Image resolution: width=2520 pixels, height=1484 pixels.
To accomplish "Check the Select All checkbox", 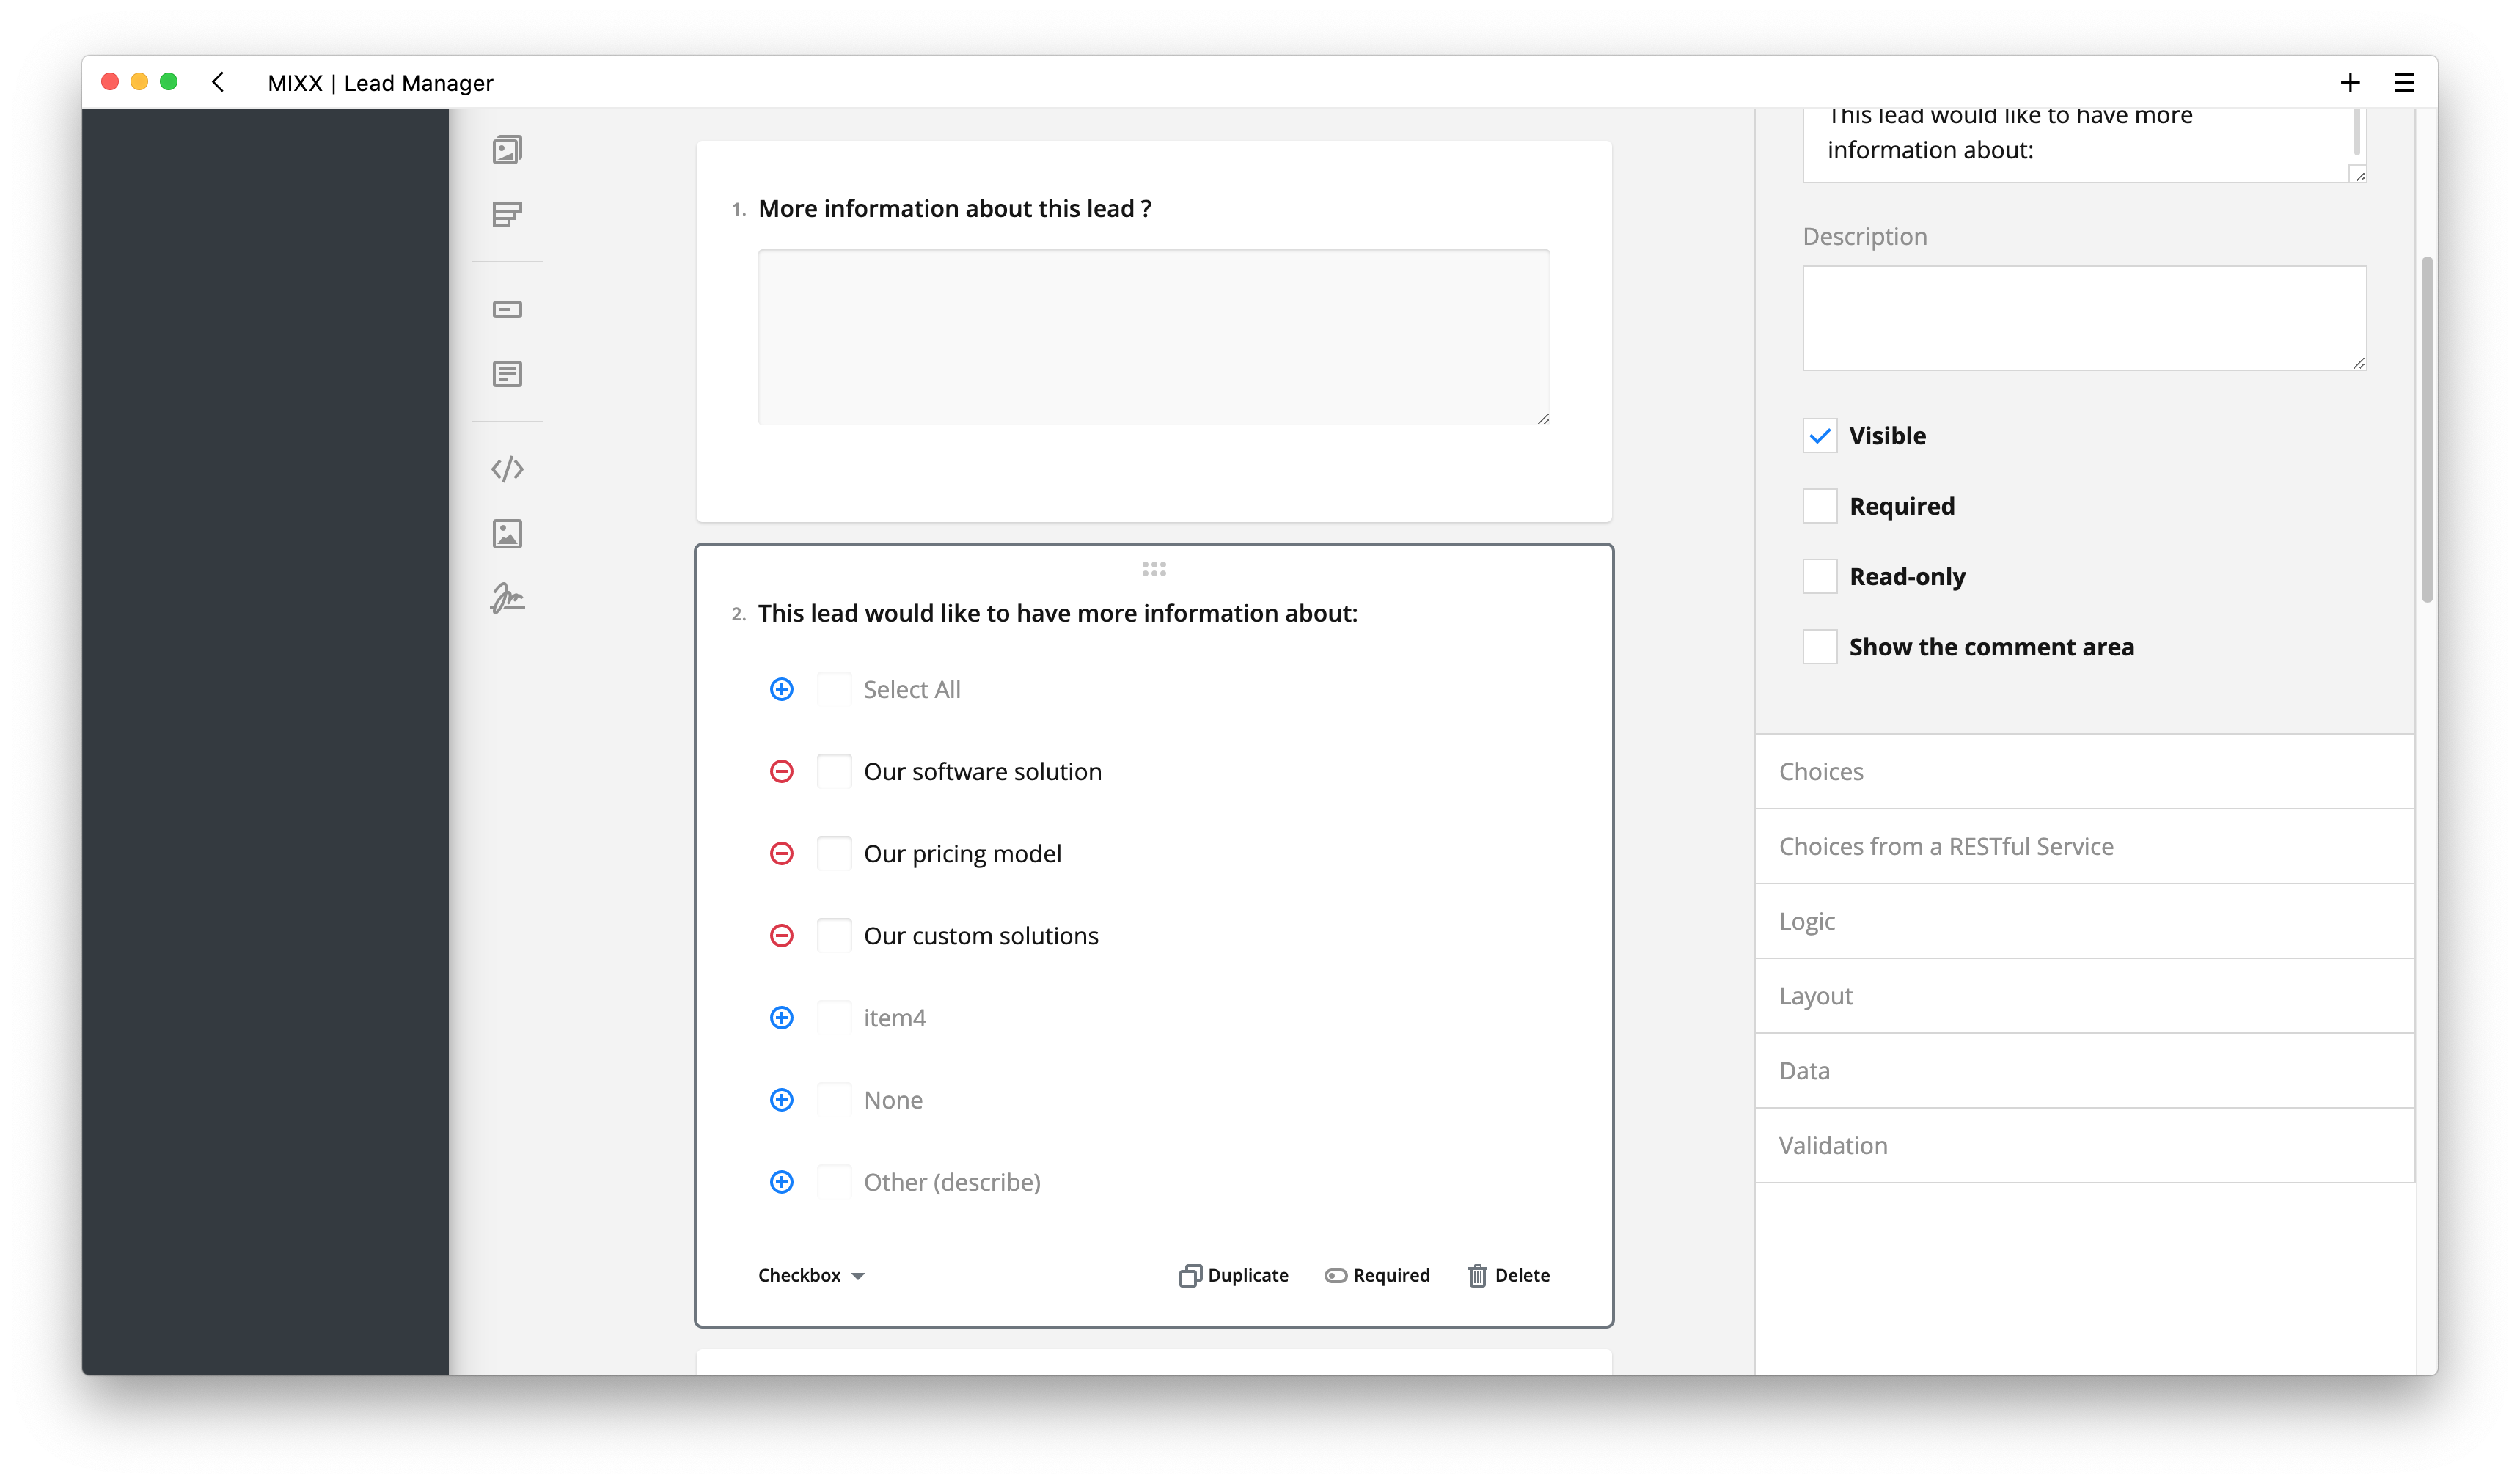I will pos(834,689).
